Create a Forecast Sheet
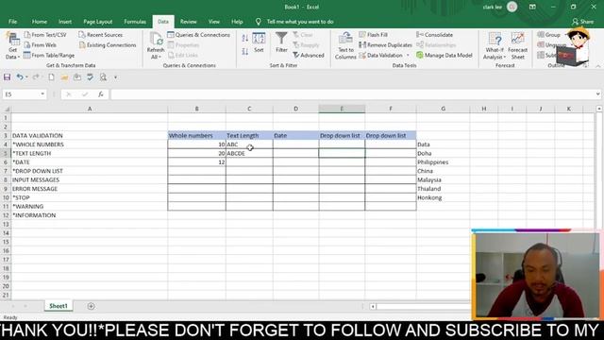 pos(518,46)
